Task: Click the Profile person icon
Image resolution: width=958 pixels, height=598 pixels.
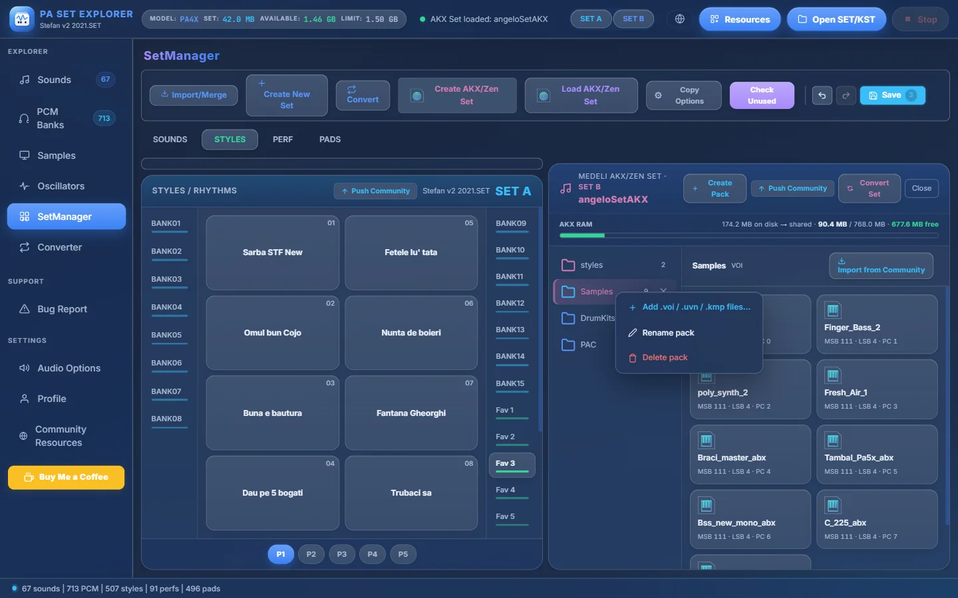Action: click(x=25, y=399)
